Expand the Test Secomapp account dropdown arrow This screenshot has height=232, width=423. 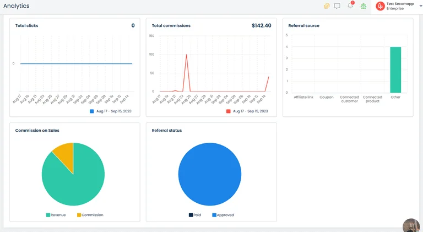point(421,6)
